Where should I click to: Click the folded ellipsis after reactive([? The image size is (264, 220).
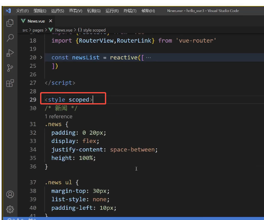coord(148,58)
